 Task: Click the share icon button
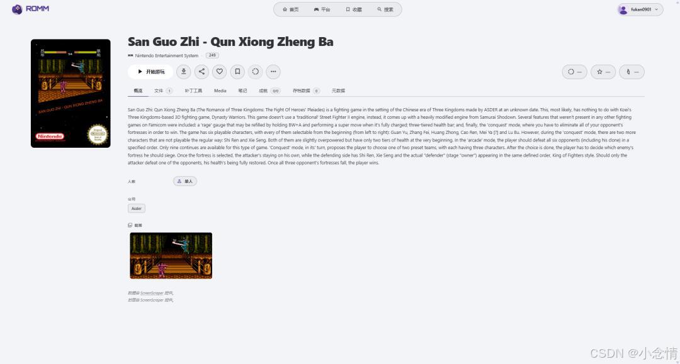pyautogui.click(x=201, y=72)
